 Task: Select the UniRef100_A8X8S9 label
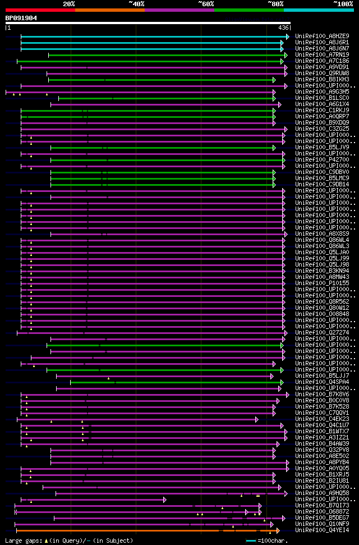[322, 234]
